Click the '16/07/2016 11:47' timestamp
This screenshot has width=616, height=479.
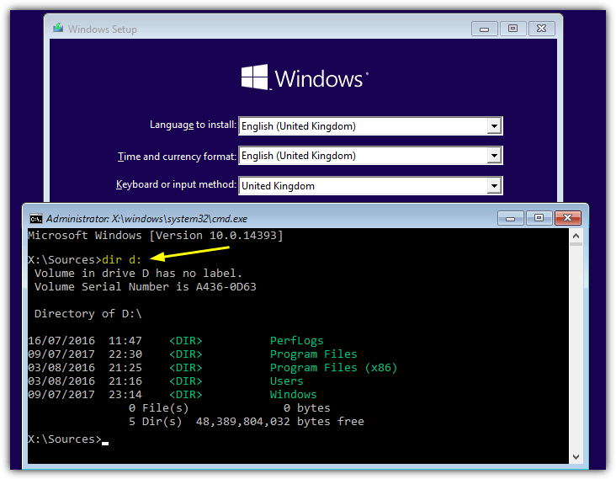click(x=85, y=340)
